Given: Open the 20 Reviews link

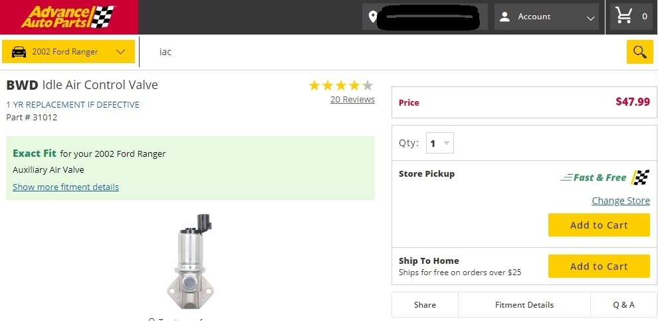Looking at the screenshot, I should point(352,100).
